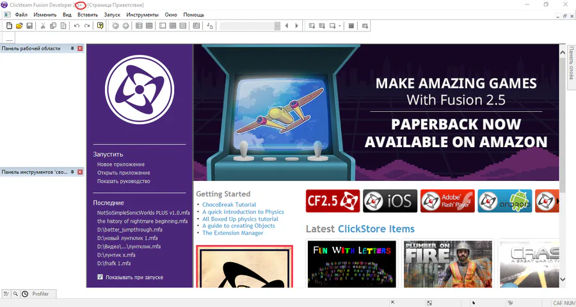Image resolution: width=576 pixels, height=307 pixels.
Task: Pin the Панель инструментов panel
Action: click(x=72, y=172)
